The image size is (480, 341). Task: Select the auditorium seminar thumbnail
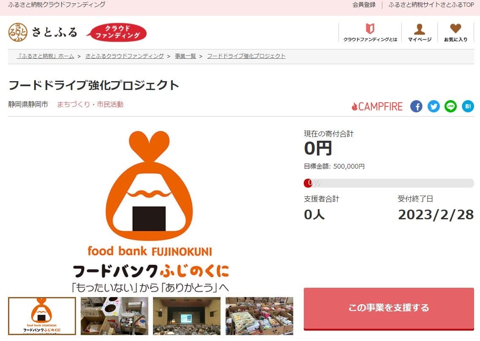point(187,316)
